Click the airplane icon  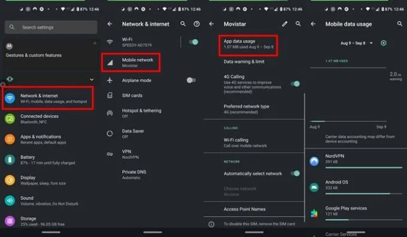point(110,80)
